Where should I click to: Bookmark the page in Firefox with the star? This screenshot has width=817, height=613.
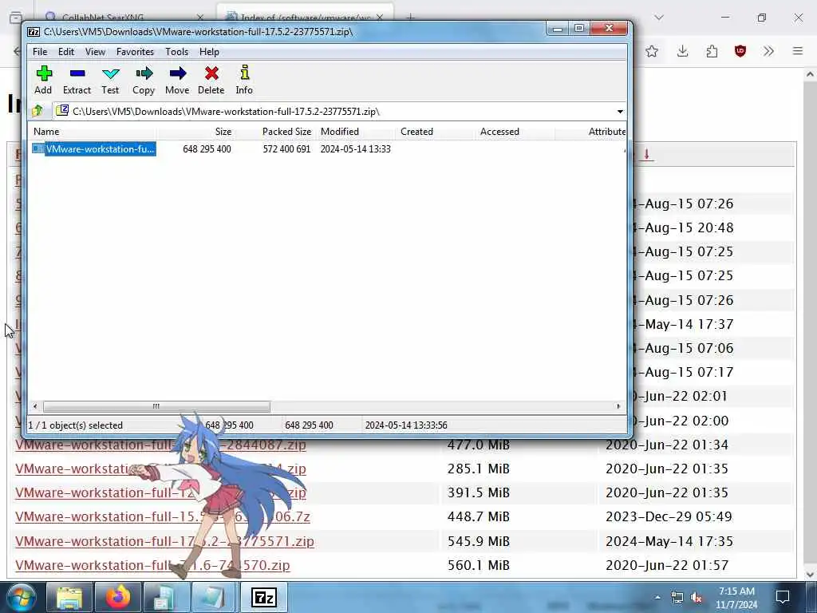tap(652, 51)
